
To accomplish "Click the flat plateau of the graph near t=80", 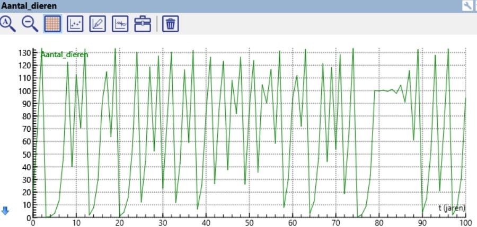I will click(384, 90).
